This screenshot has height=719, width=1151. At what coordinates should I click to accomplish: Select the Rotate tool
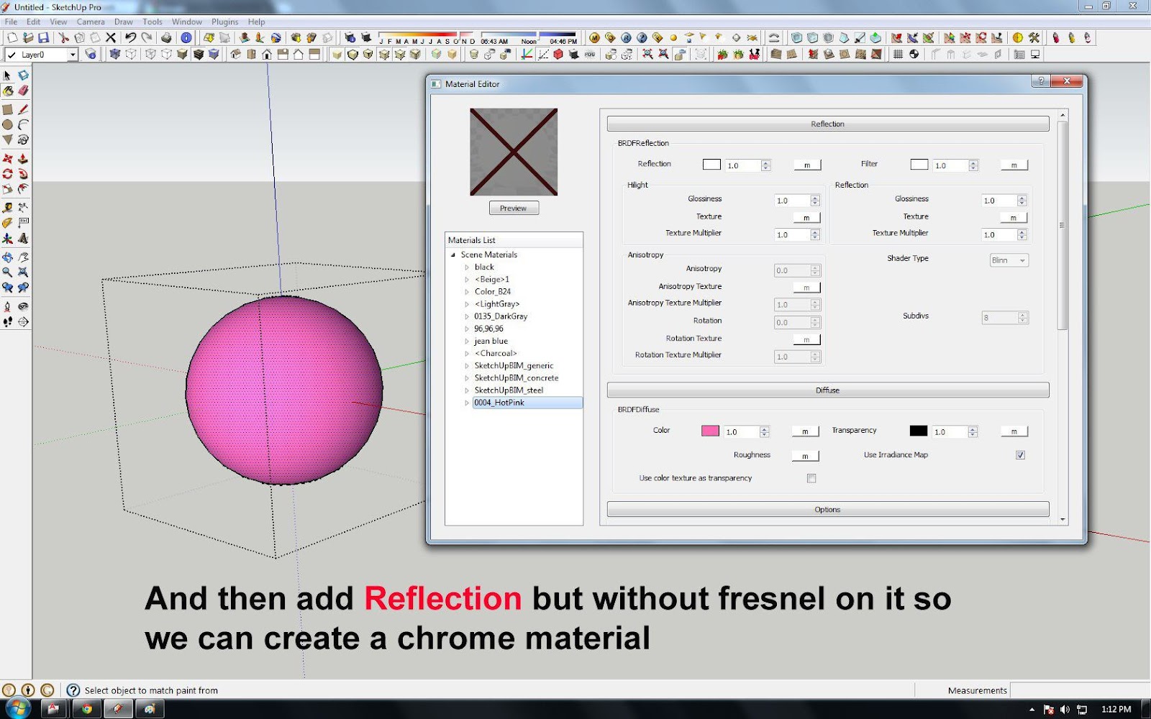point(7,174)
